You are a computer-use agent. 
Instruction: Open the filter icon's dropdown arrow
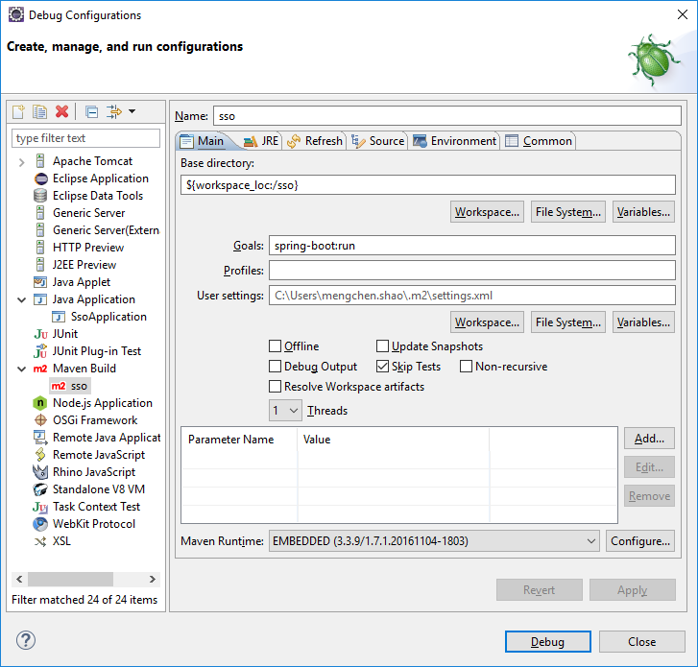pyautogui.click(x=132, y=111)
